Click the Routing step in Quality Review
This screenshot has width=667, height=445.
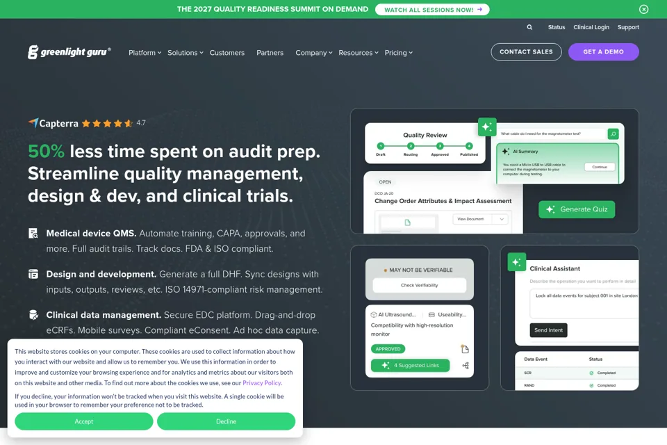tap(411, 149)
